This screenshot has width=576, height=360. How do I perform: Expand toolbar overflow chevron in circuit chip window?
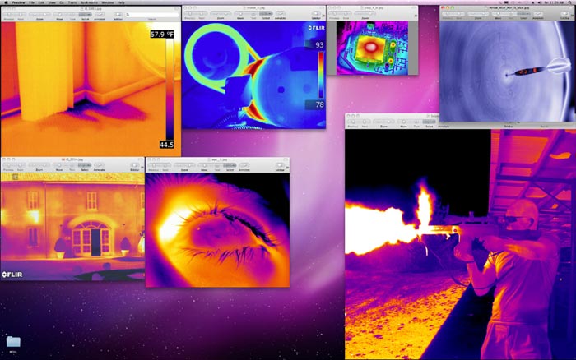pos(416,16)
